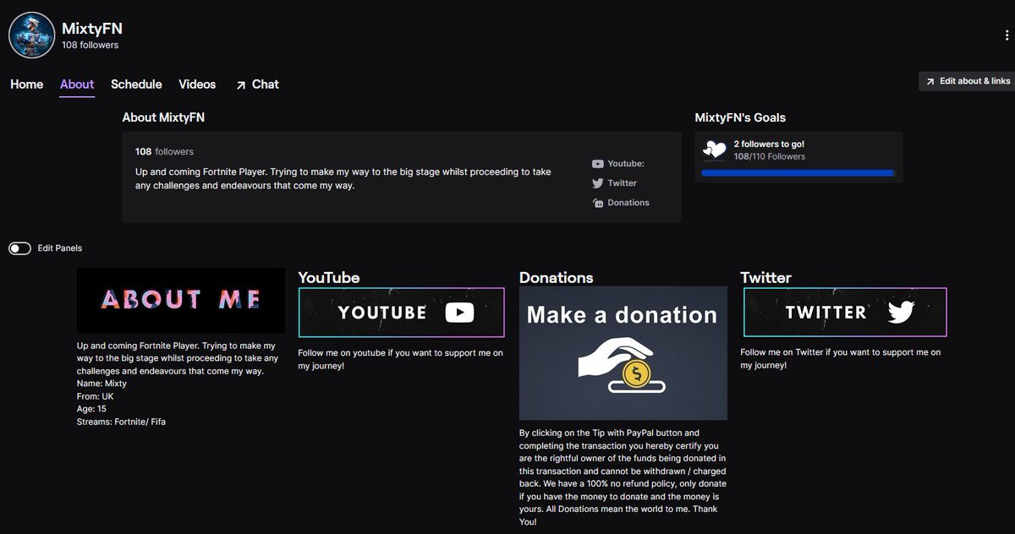Click the arrow icon next to Chat

pos(241,84)
